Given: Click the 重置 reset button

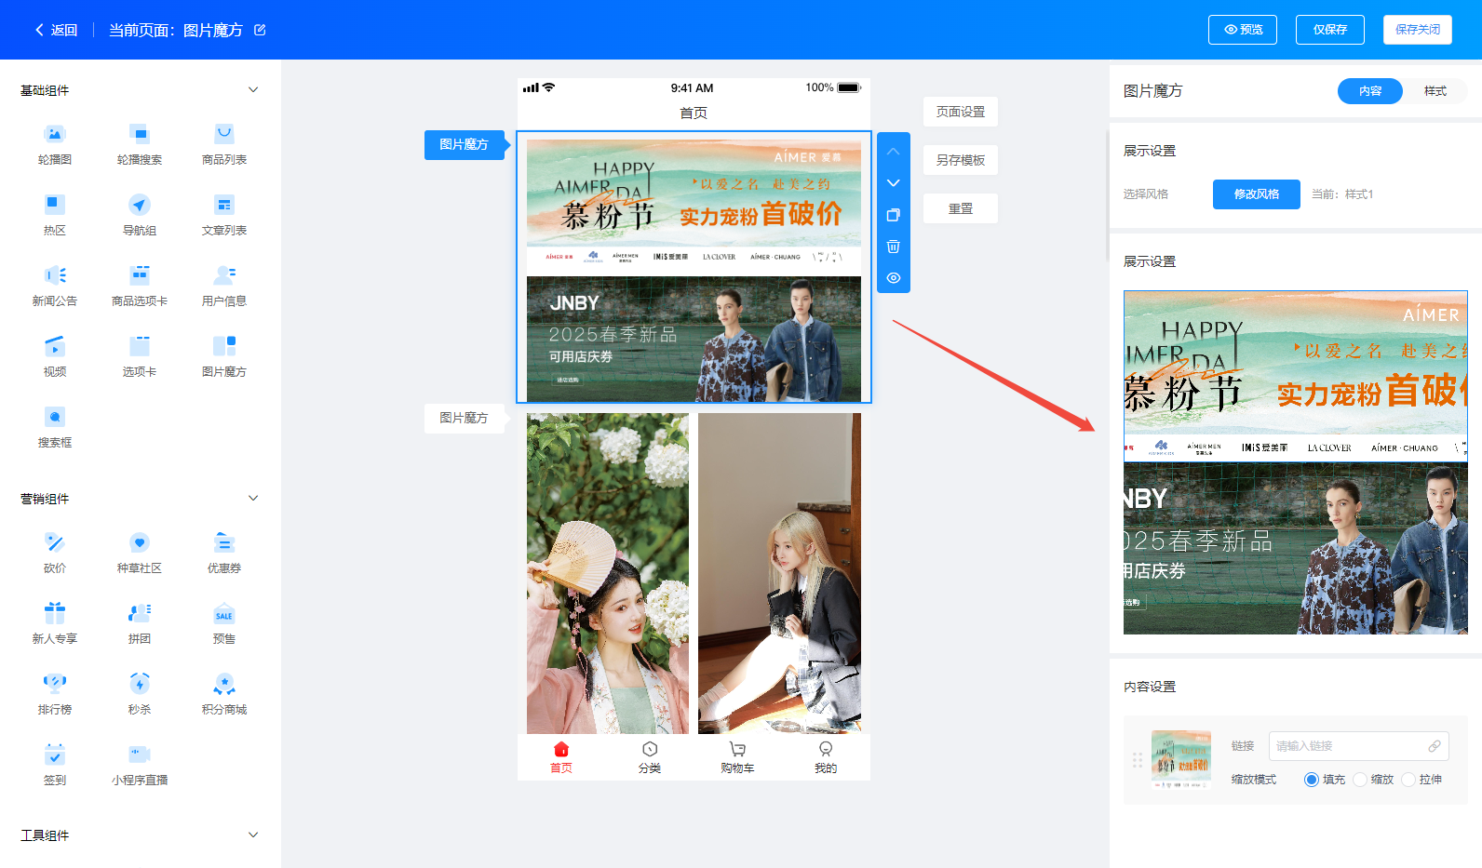Looking at the screenshot, I should coord(960,208).
